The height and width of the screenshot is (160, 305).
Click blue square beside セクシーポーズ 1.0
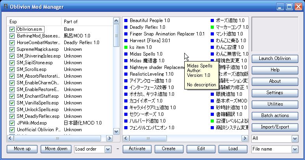126,114
